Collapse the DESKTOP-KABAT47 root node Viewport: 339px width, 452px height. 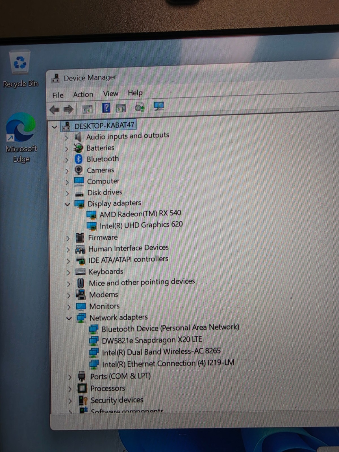click(55, 127)
